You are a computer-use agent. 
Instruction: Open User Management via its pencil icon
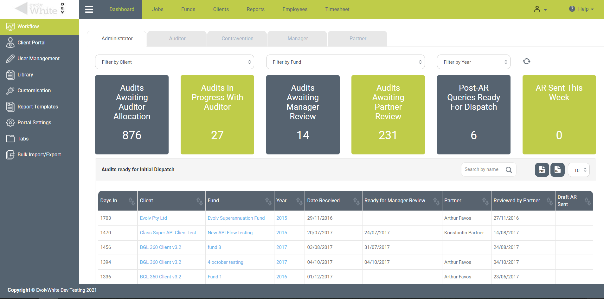click(10, 58)
